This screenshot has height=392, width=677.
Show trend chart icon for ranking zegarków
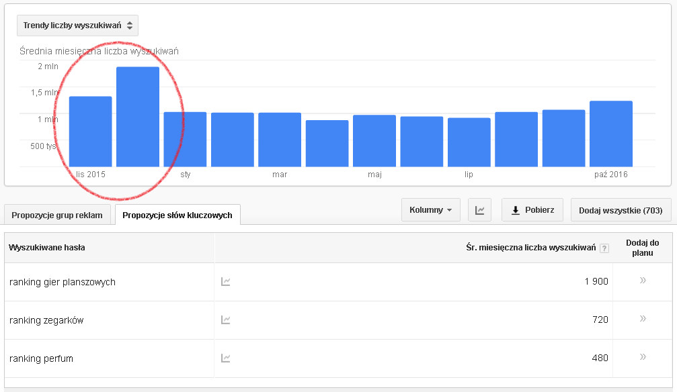(x=226, y=320)
